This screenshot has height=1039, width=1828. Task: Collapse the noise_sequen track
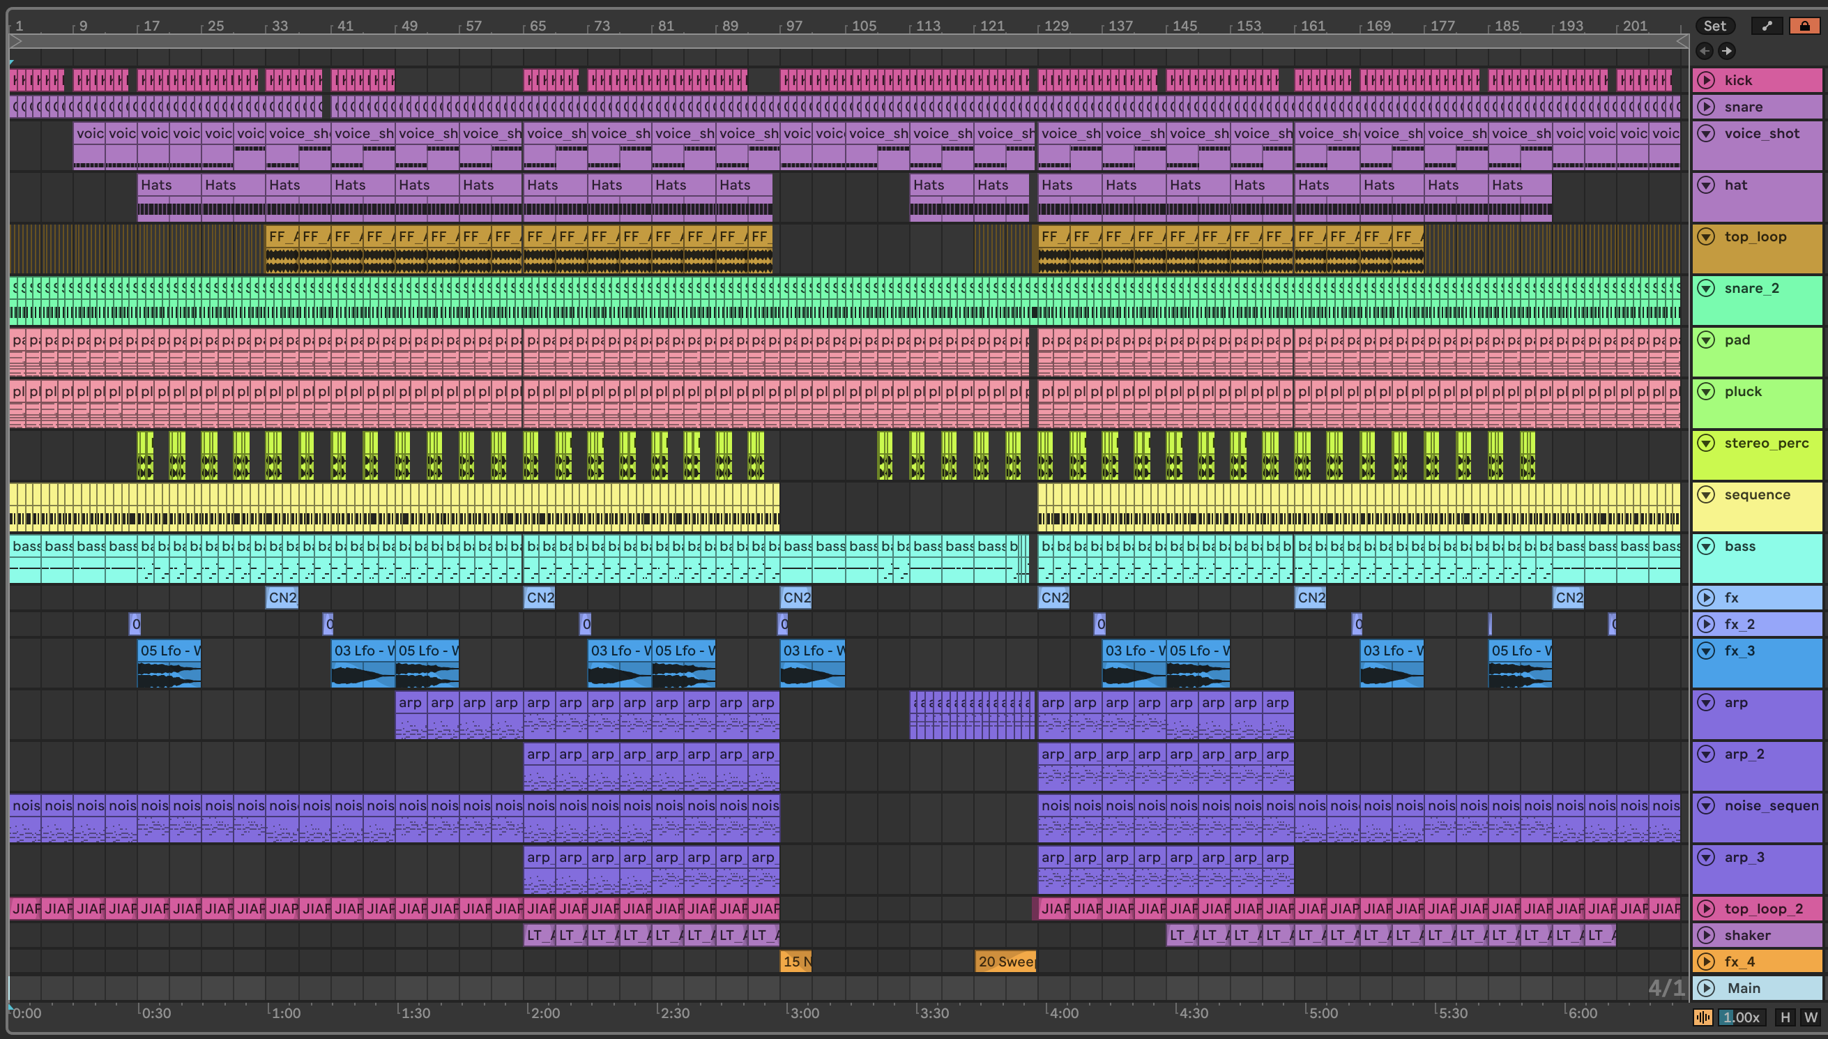pos(1706,805)
